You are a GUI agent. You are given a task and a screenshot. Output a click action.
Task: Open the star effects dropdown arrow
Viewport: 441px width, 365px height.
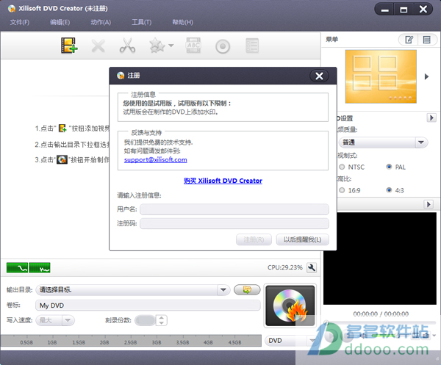pos(171,46)
